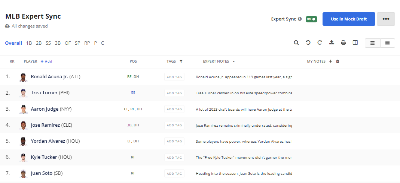Select the 2B position tab

pos(39,43)
